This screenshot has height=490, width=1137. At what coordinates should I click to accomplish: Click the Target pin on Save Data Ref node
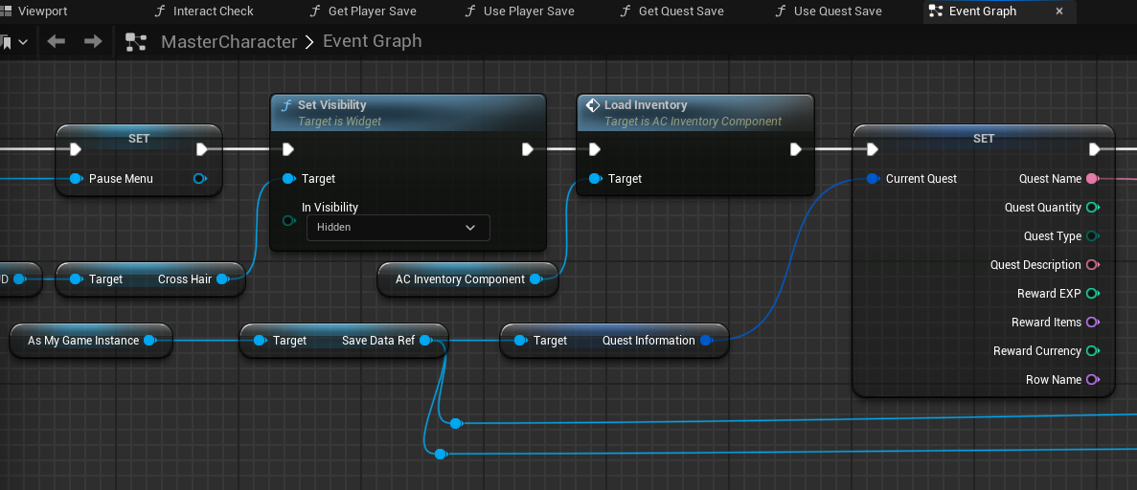click(260, 340)
